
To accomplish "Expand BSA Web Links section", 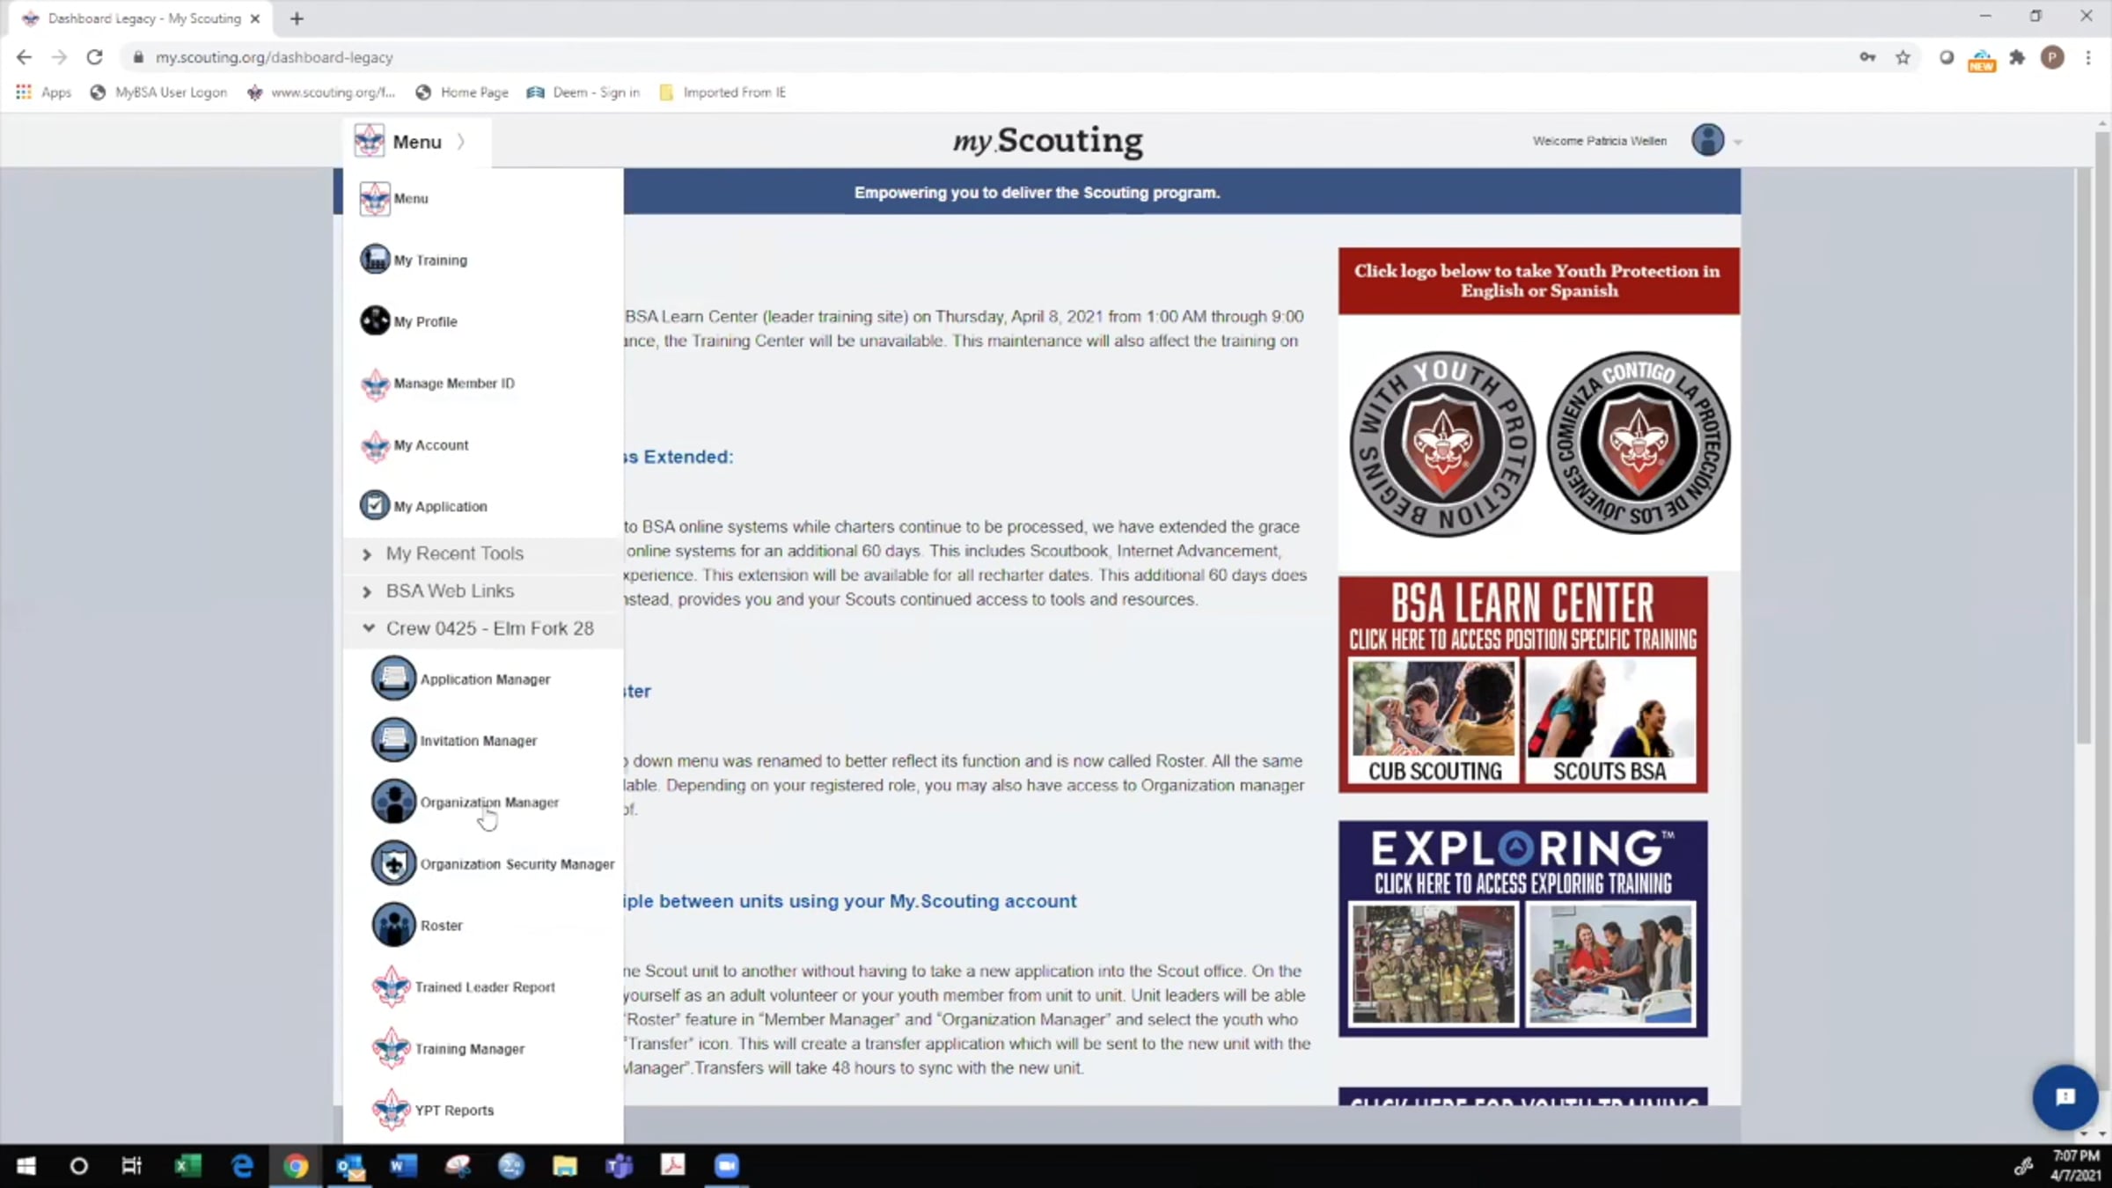I will 483,591.
